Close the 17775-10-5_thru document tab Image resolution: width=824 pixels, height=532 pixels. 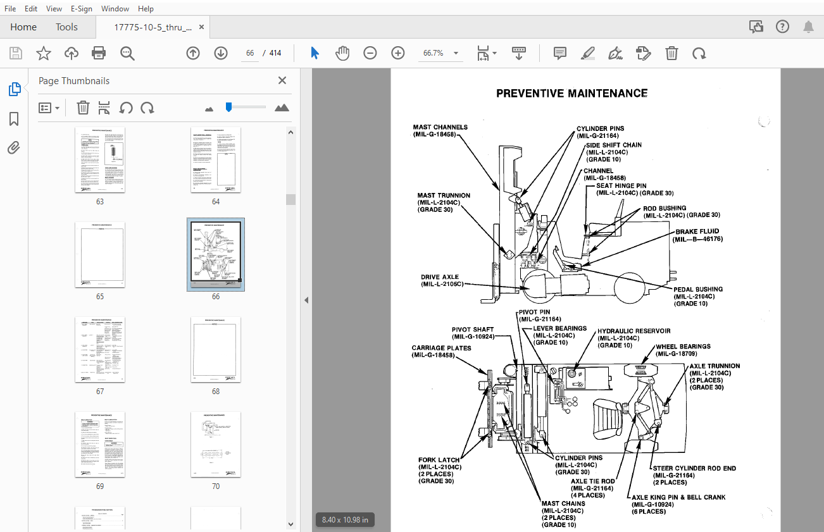pyautogui.click(x=202, y=27)
